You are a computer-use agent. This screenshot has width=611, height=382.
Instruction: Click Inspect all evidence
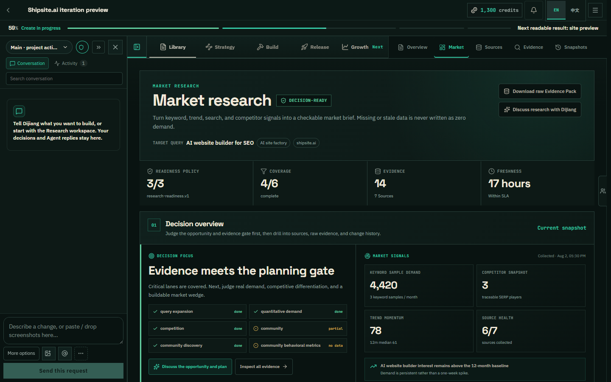263,367
